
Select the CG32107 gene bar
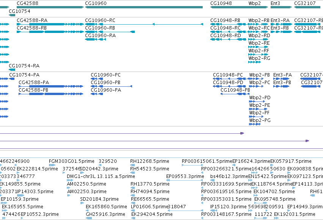(307, 7)
